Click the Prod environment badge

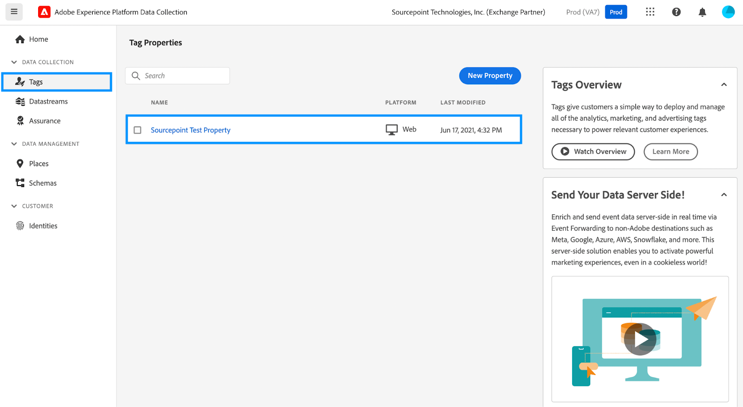(616, 12)
